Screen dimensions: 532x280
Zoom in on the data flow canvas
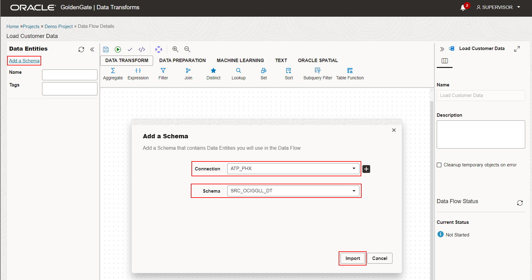pos(175,49)
